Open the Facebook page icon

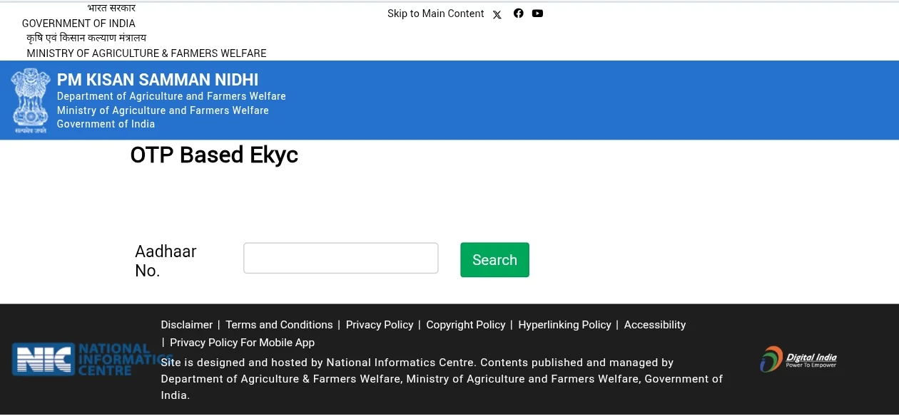tap(518, 13)
